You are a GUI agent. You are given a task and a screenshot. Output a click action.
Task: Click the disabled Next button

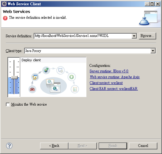(x=82, y=146)
